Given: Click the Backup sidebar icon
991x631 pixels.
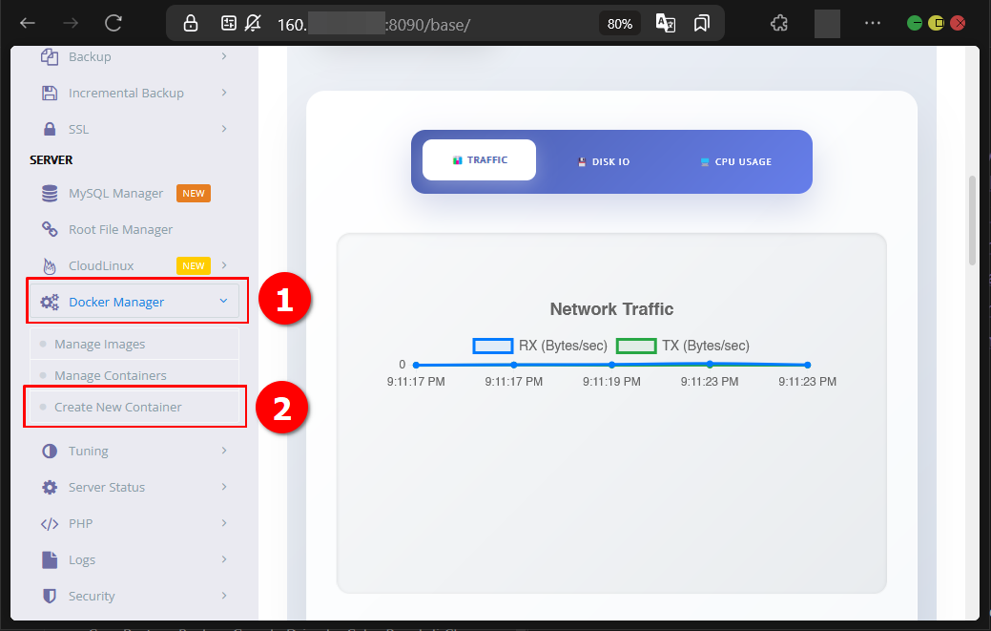Looking at the screenshot, I should 50,57.
